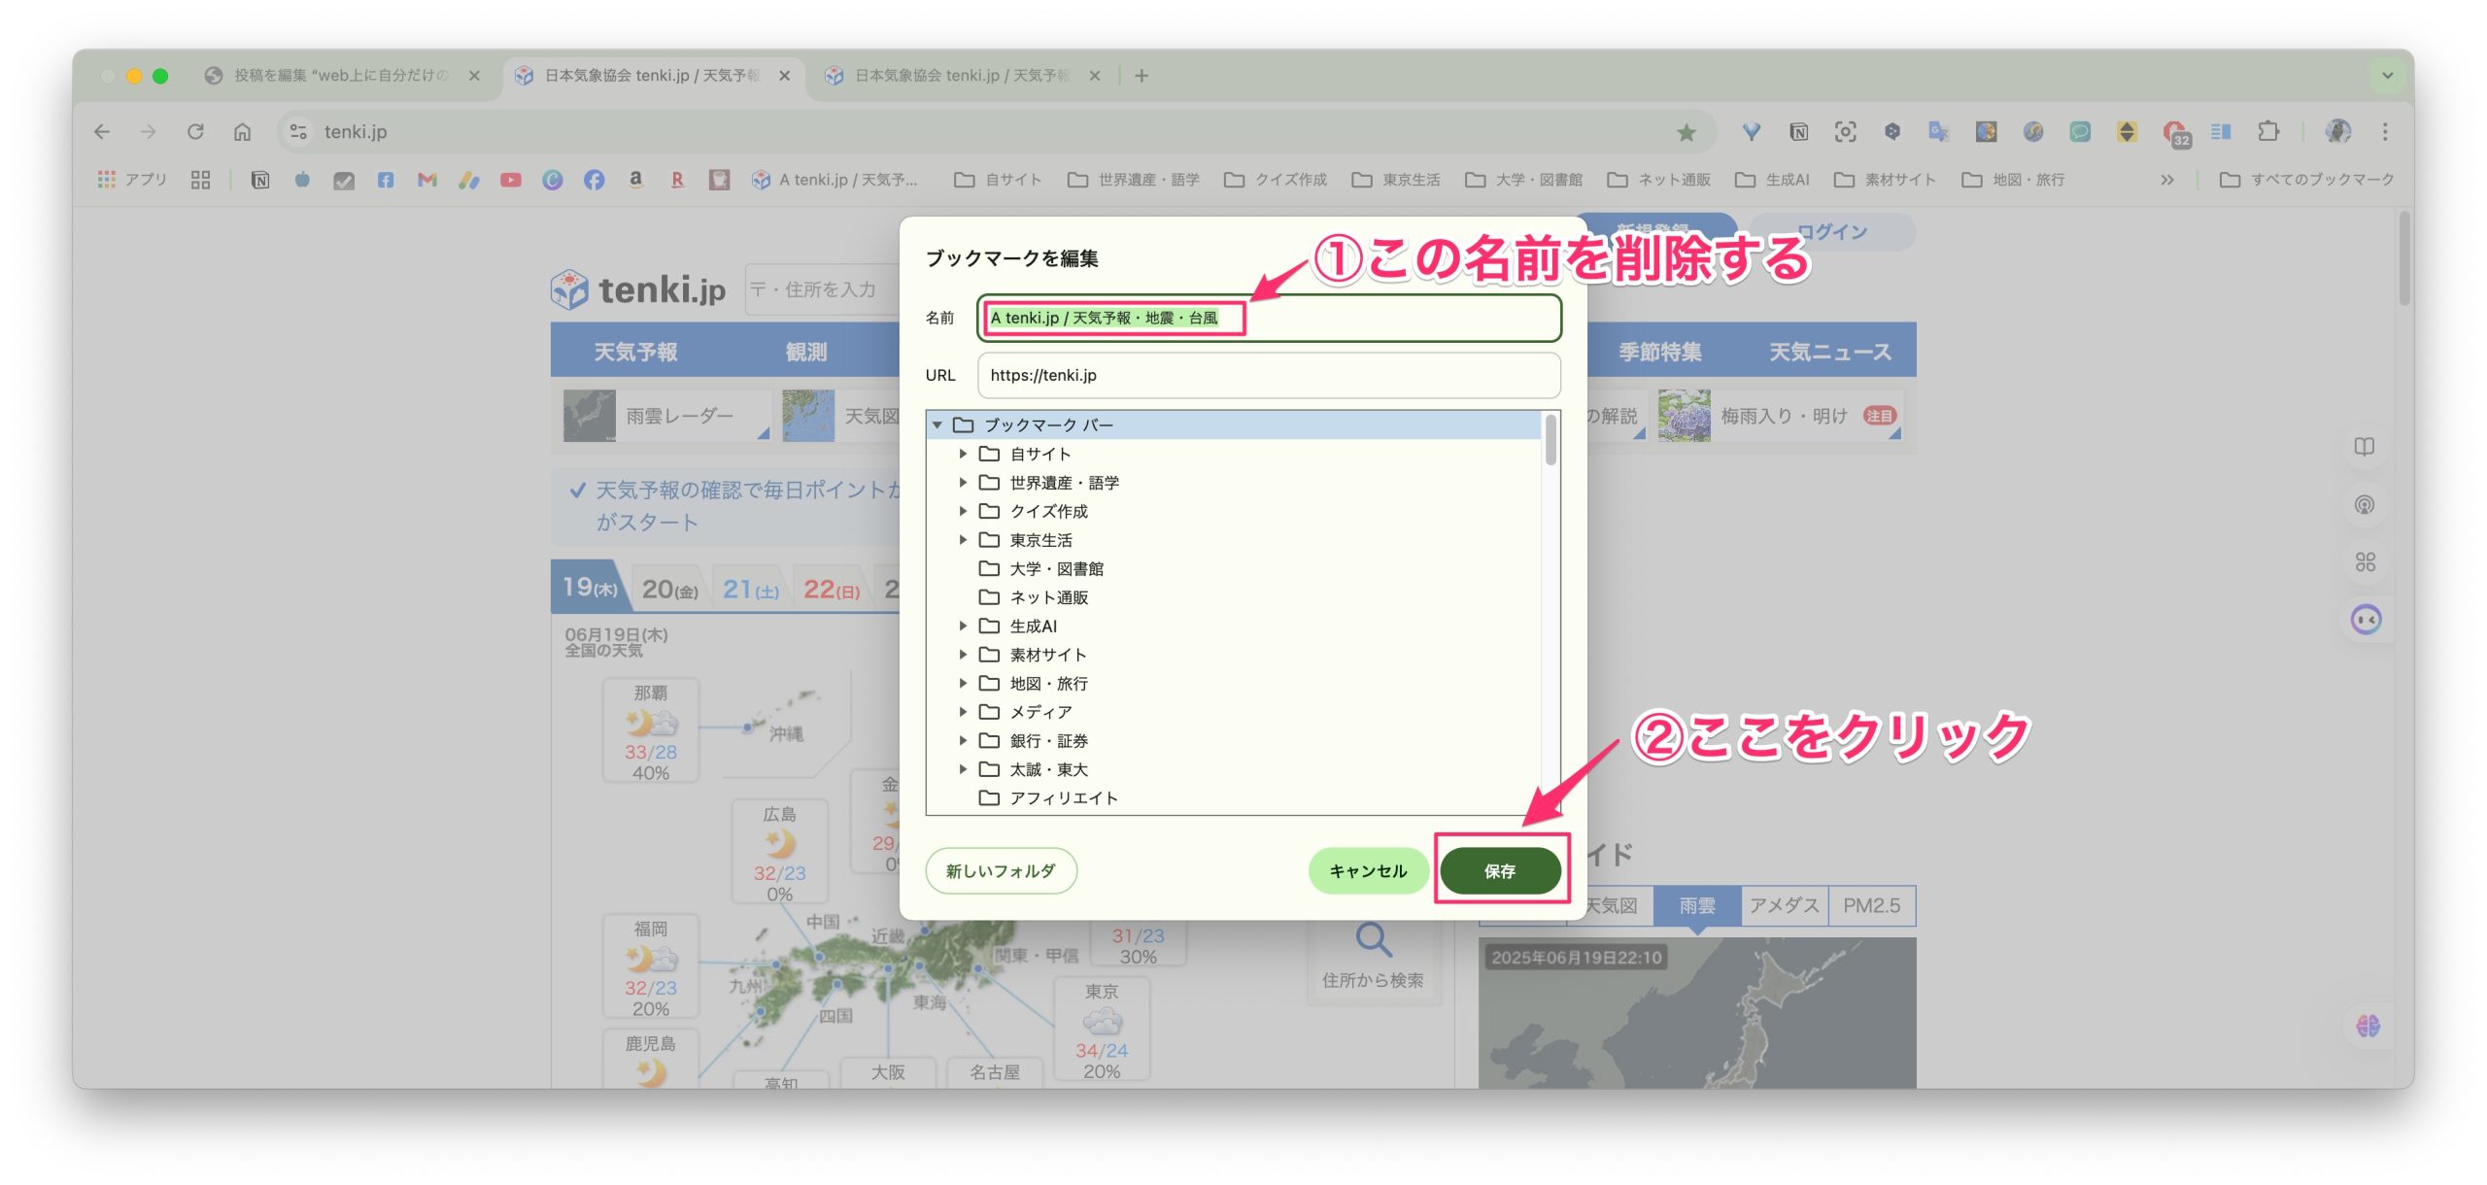Show hidden bookmarks with double chevron
The height and width of the screenshot is (1185, 2487).
point(2166,180)
